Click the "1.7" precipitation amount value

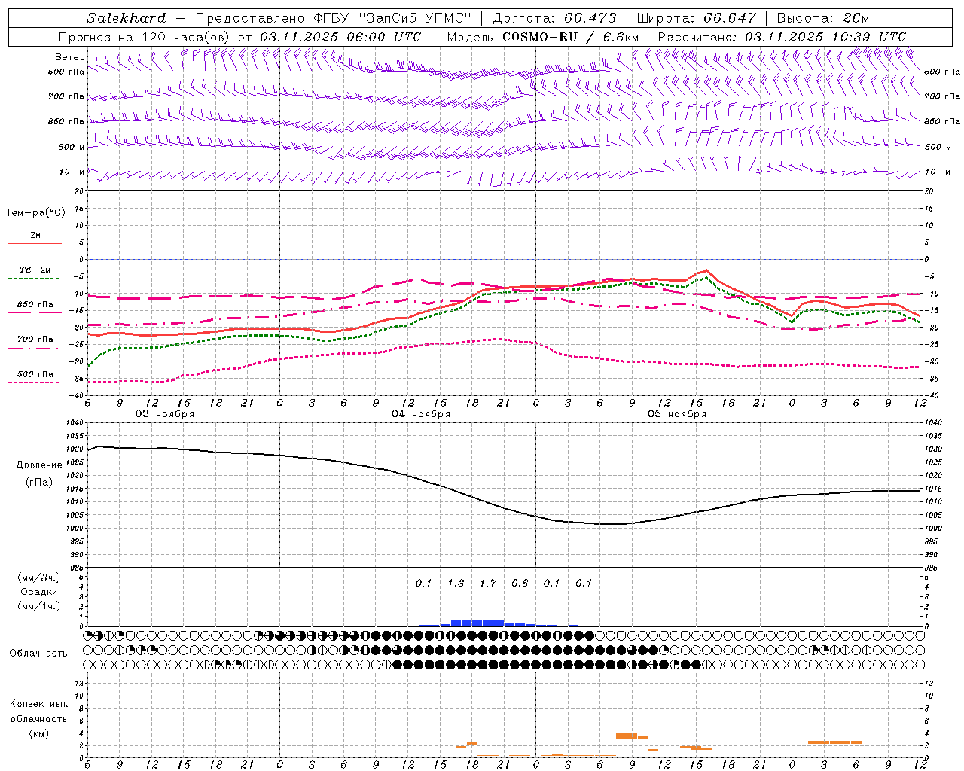[x=488, y=584]
